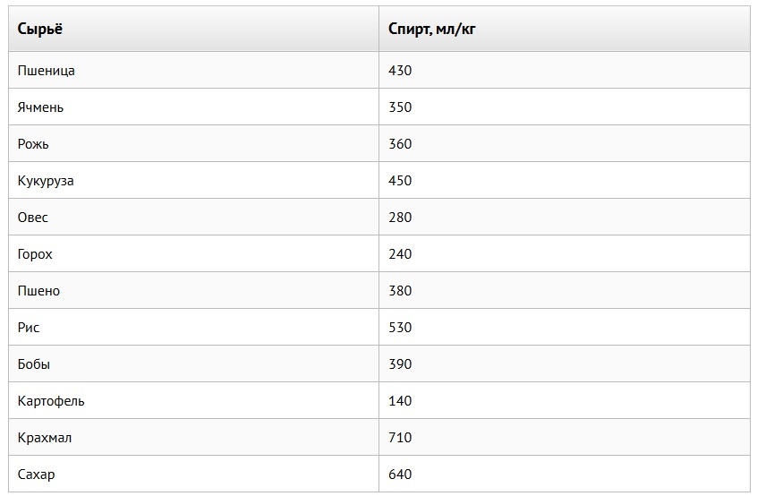Select the Овес row label
The image size is (757, 496).
click(x=33, y=218)
